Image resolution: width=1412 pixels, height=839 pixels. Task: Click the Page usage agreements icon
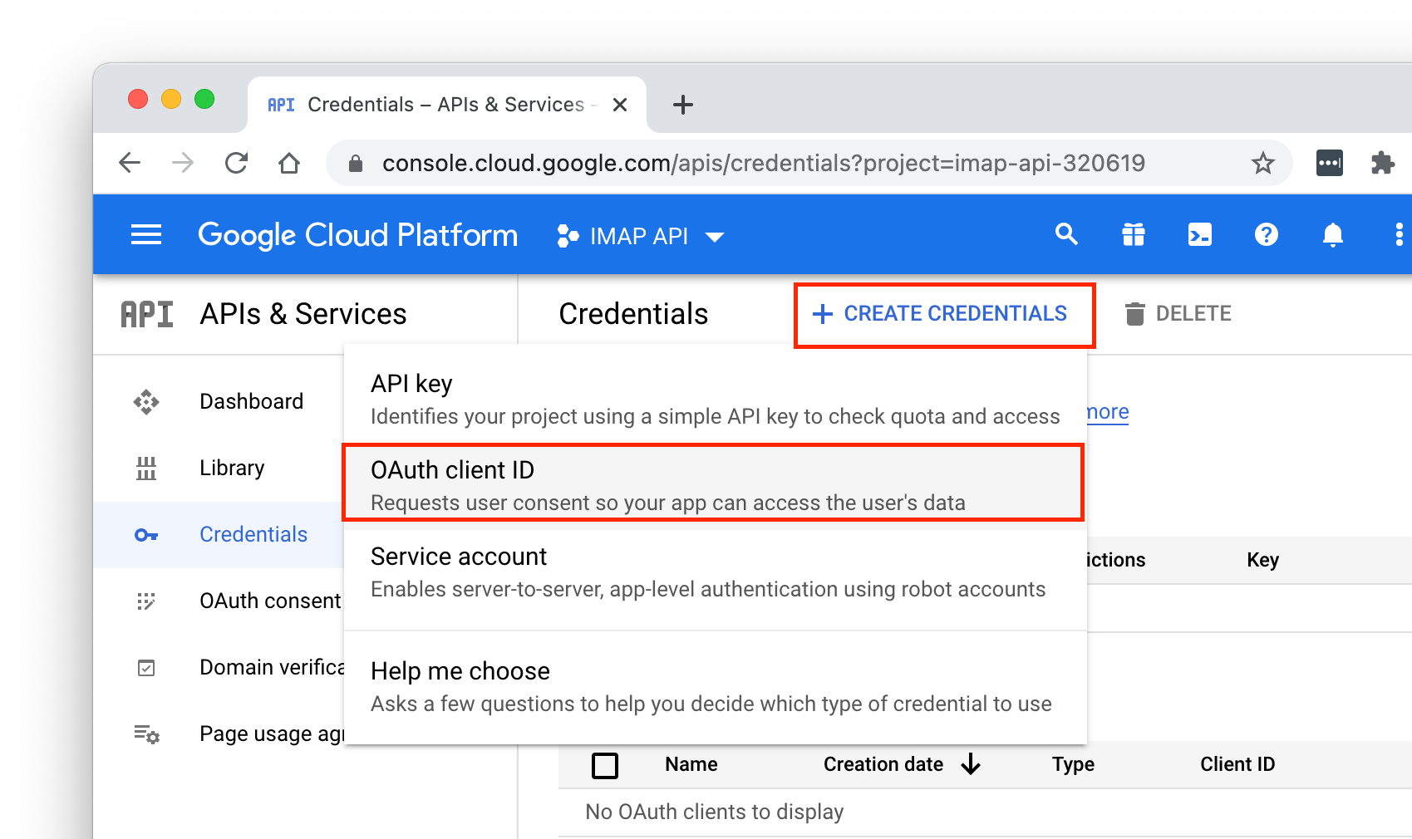(x=147, y=734)
